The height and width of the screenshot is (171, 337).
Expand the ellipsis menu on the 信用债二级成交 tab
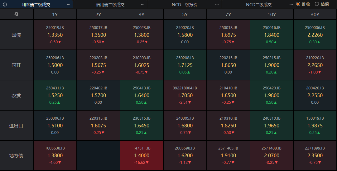(143, 5)
